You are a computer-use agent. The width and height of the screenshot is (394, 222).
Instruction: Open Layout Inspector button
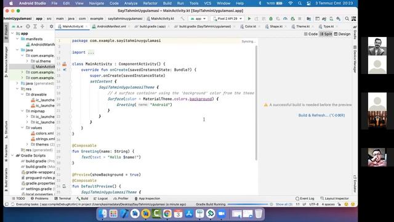(335, 199)
